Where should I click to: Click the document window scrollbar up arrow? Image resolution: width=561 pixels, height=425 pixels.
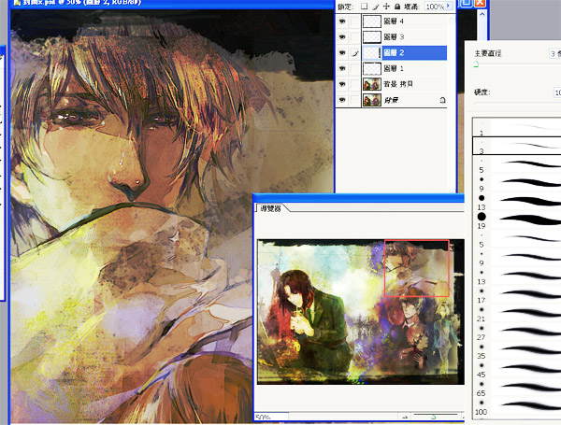pyautogui.click(x=482, y=14)
